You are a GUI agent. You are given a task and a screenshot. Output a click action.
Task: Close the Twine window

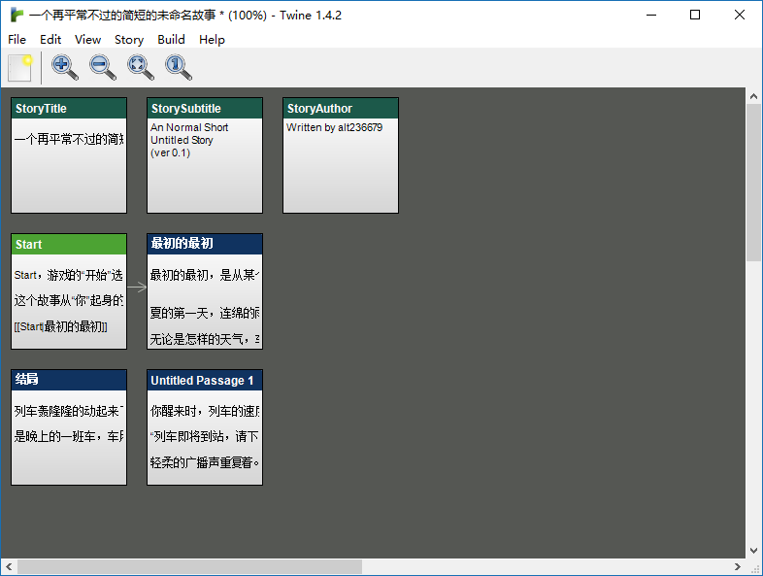740,16
